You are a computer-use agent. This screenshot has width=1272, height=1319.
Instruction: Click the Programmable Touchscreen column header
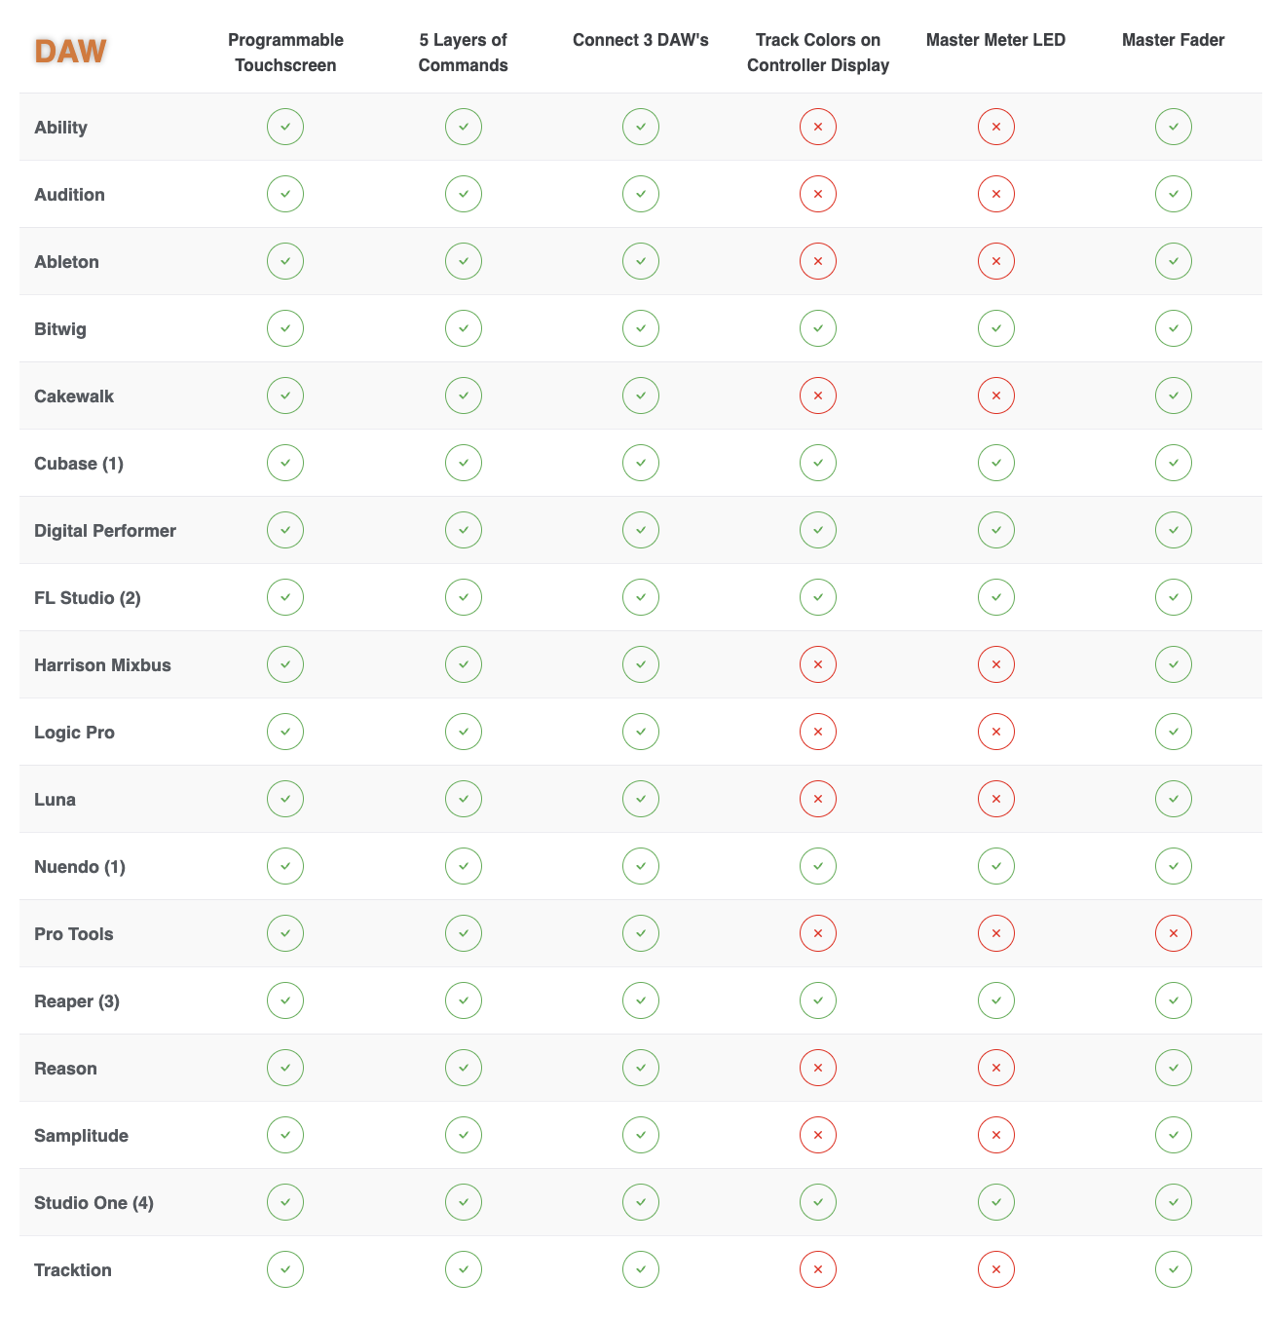285,53
